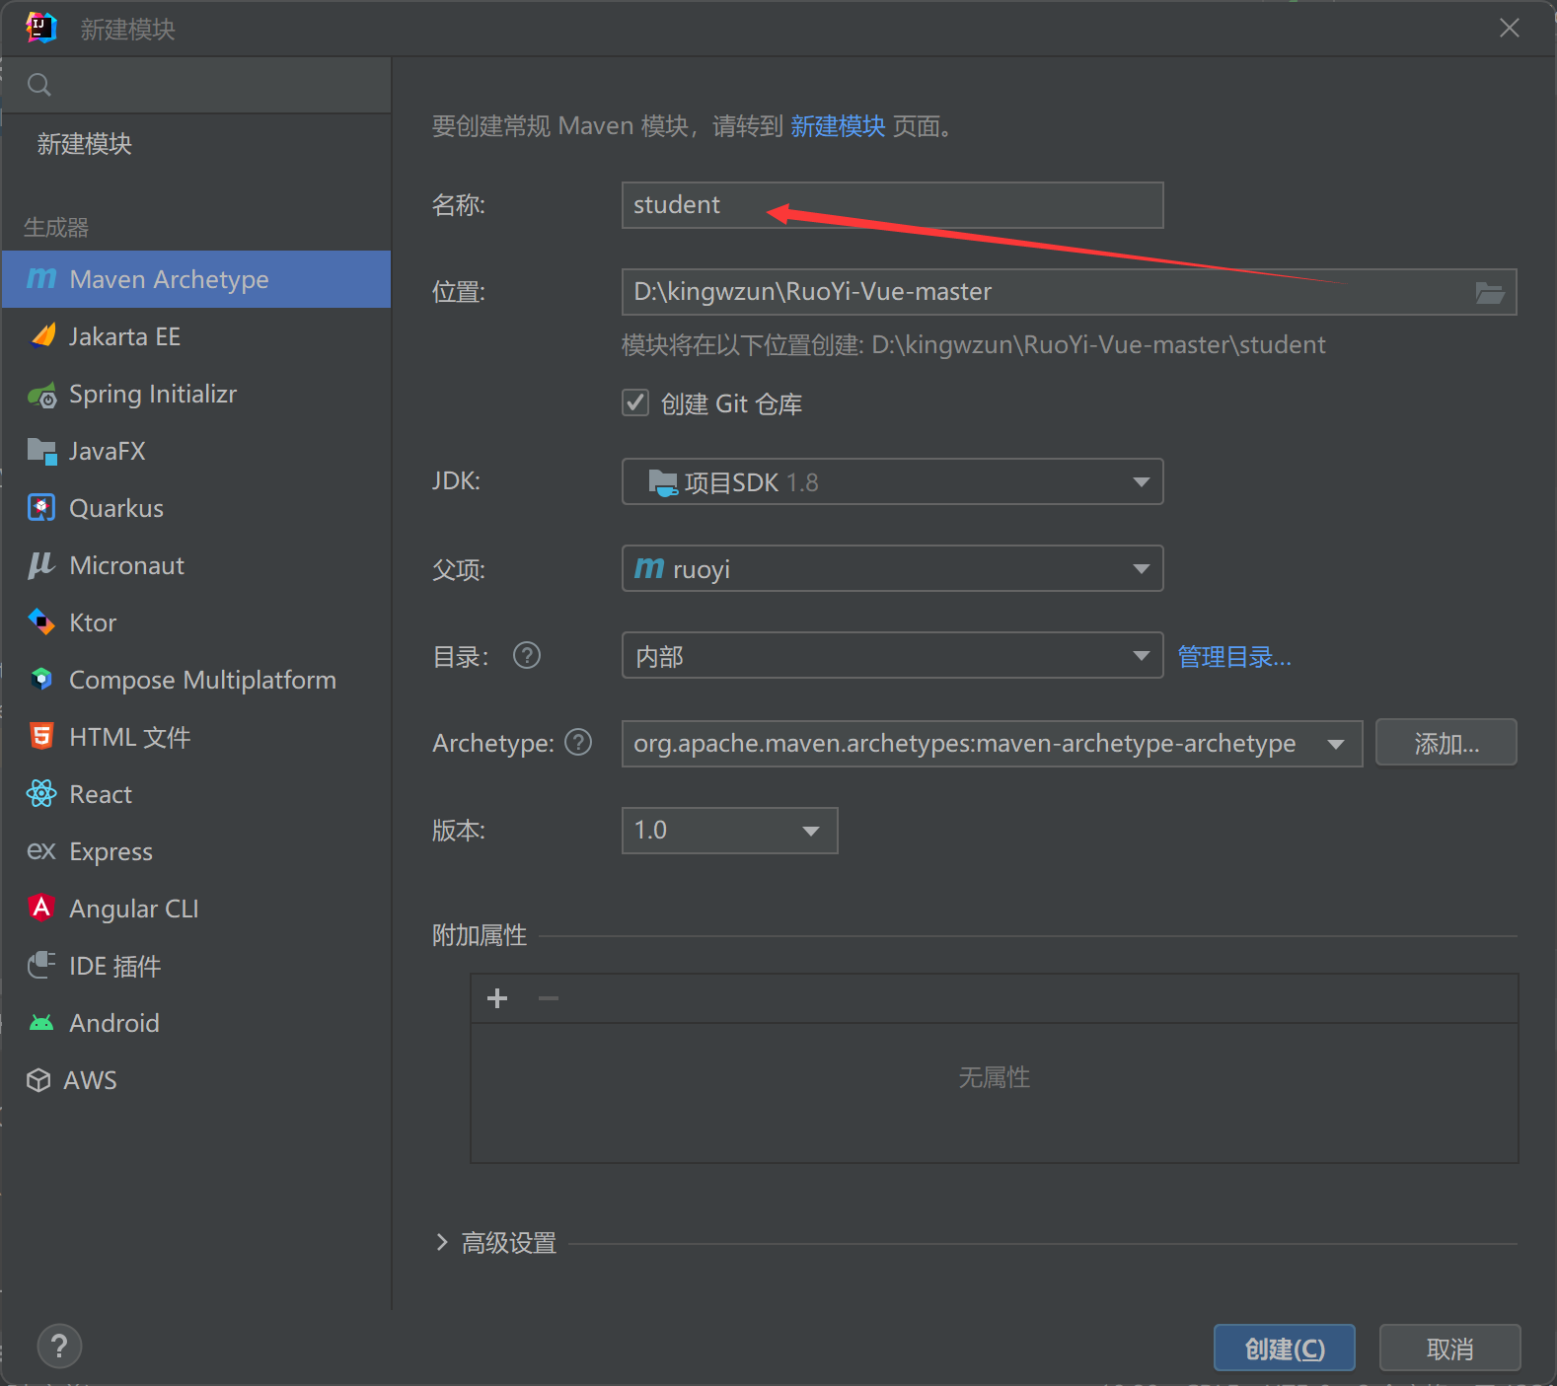Click the 名称 student input field
This screenshot has width=1557, height=1386.
coord(893,205)
